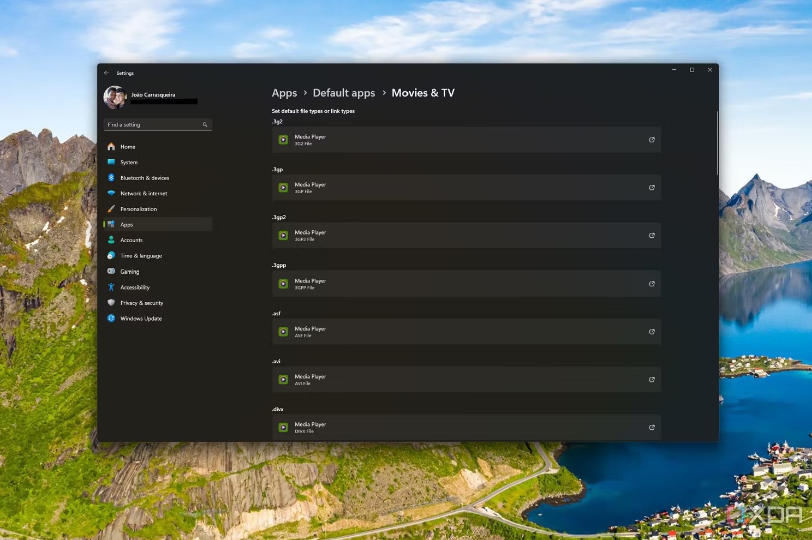The image size is (812, 540).
Task: Navigate to Apps via the breadcrumb
Action: 284,93
